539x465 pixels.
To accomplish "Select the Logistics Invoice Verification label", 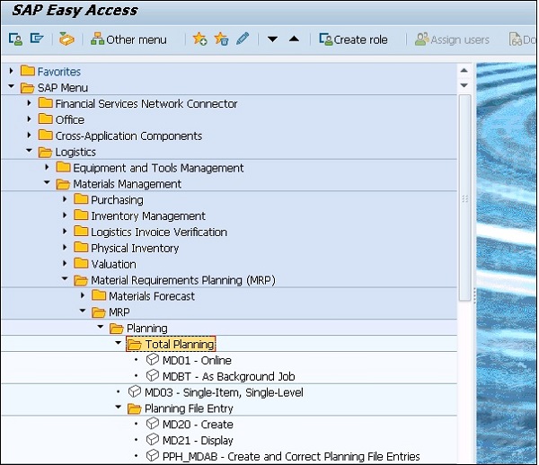I will [159, 232].
